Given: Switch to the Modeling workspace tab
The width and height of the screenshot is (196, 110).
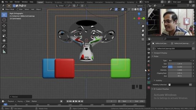Looking at the screenshot, I should pyautogui.click(x=49, y=2).
